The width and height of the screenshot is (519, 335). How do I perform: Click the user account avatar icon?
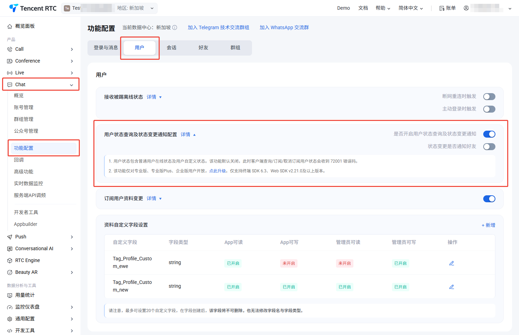[x=466, y=8]
